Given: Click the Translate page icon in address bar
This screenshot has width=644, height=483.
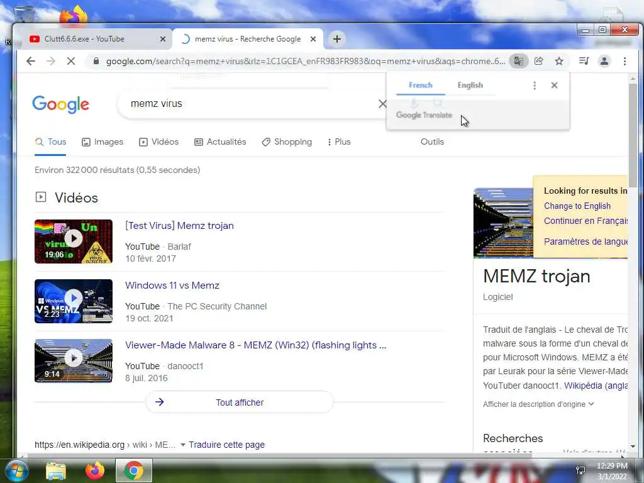Looking at the screenshot, I should [519, 61].
